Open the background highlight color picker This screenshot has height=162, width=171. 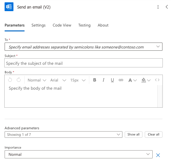pos(146,80)
